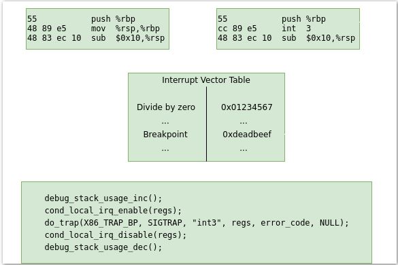398x265 pixels.
Task: Click the vertical divider in the vector table
Action: [206, 124]
